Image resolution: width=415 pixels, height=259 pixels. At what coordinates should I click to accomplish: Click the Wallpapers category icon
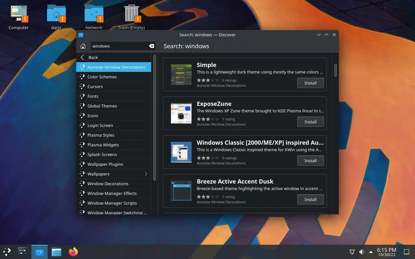[x=82, y=174]
